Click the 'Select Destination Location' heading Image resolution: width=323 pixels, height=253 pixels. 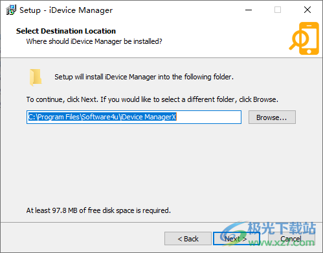pos(66,31)
